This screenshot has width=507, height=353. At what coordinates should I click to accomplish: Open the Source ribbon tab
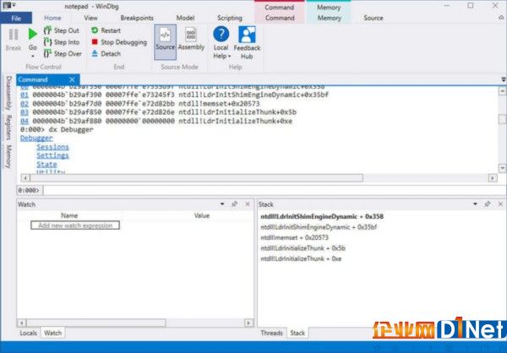click(373, 18)
